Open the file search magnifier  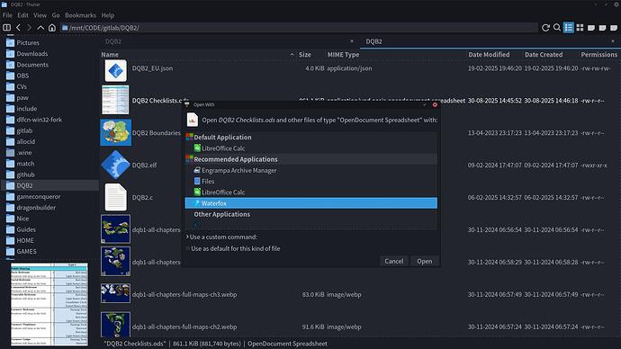pyautogui.click(x=557, y=27)
